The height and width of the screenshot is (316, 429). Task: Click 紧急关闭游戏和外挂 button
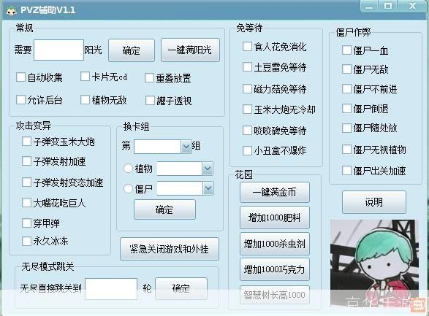(x=170, y=249)
